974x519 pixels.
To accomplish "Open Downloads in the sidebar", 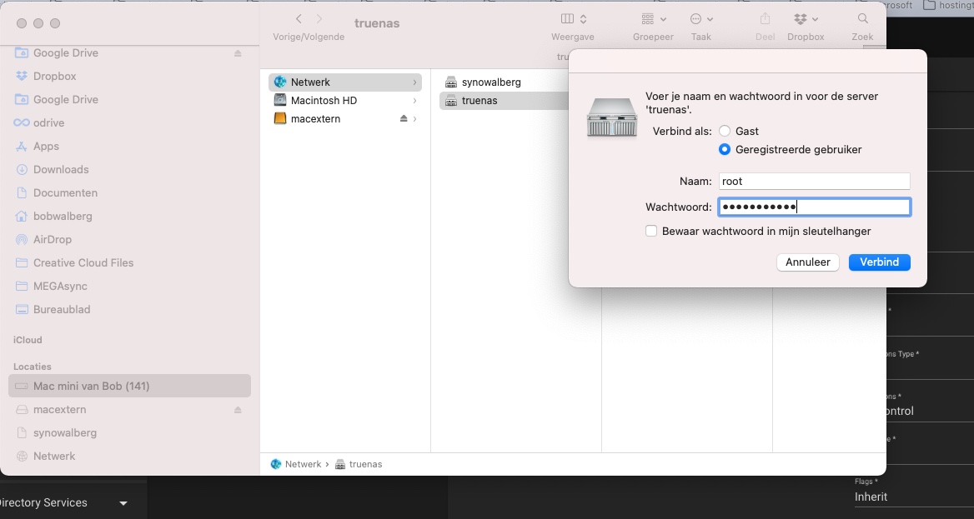I will point(61,169).
